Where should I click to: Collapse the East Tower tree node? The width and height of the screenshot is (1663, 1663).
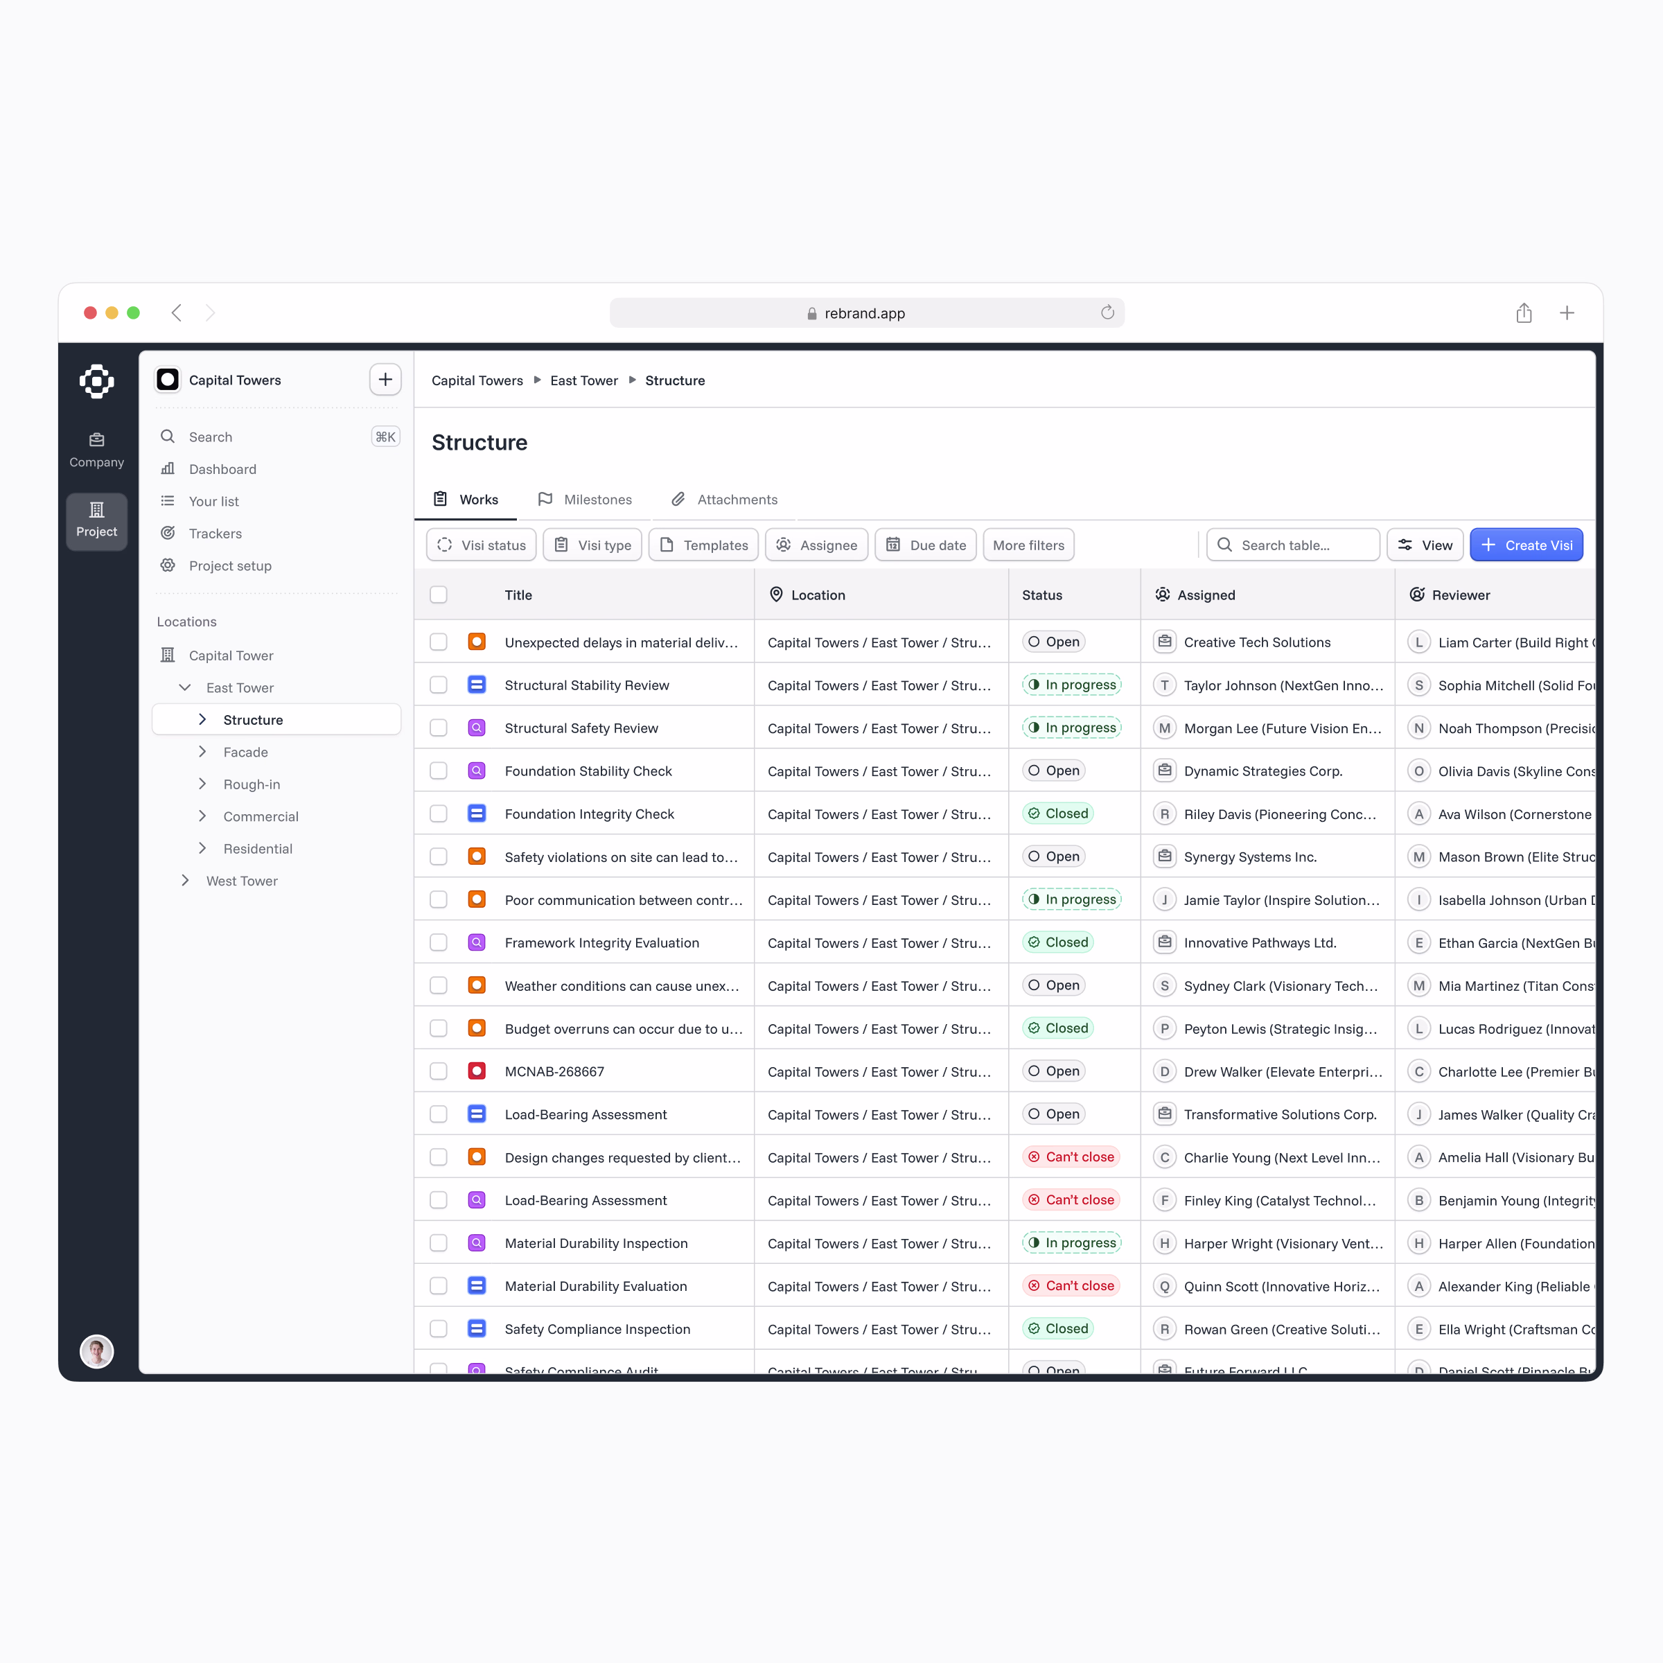(185, 688)
